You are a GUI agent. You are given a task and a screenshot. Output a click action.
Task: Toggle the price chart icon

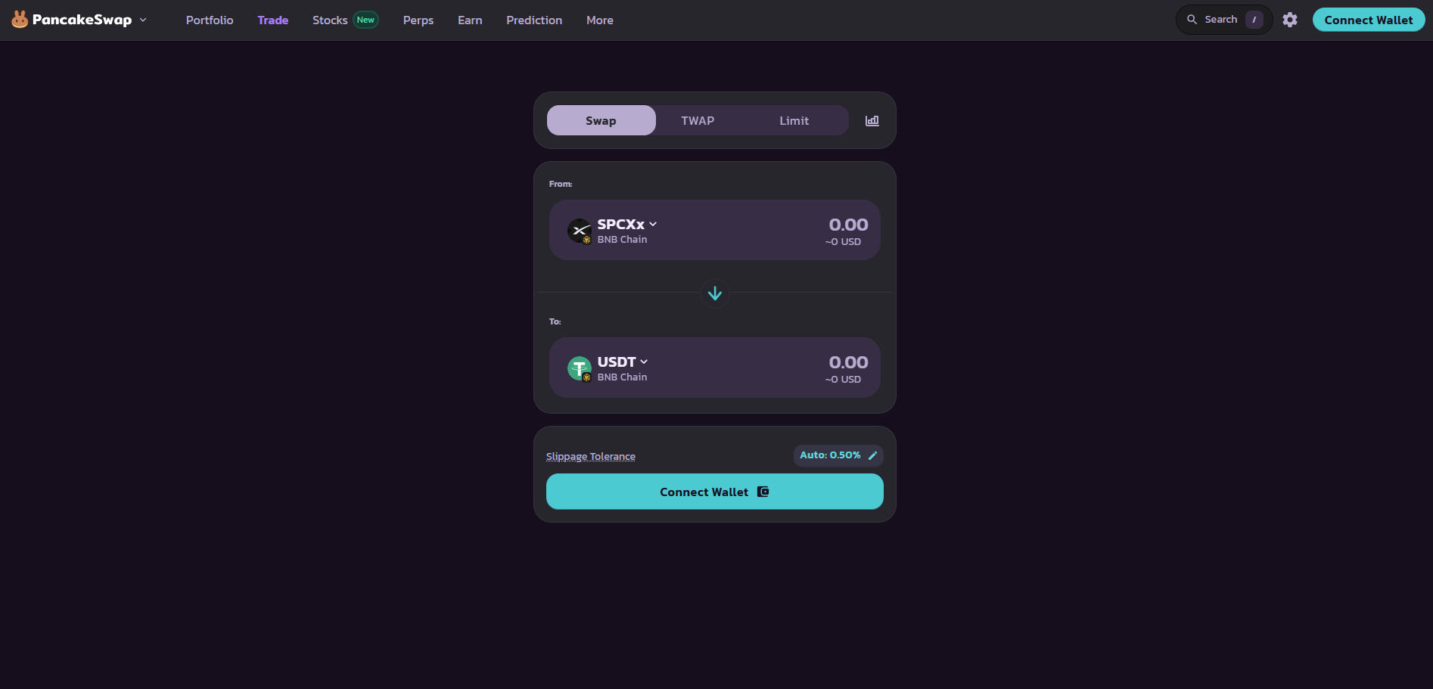(872, 120)
